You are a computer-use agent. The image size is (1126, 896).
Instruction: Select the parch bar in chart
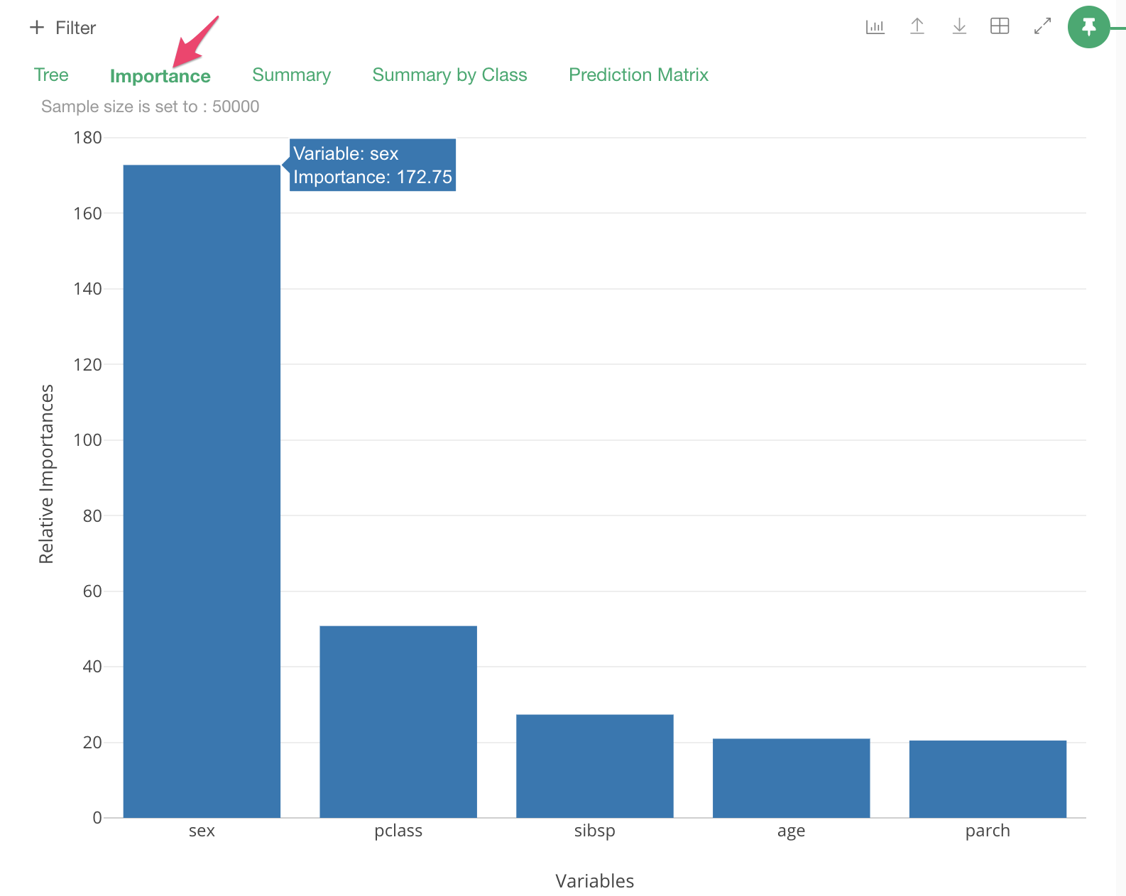(x=988, y=779)
